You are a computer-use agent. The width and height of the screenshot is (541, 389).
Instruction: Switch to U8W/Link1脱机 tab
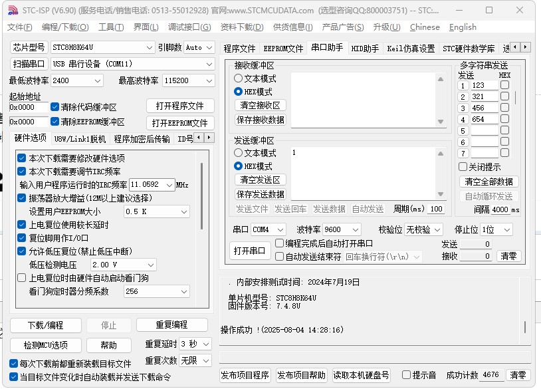tap(80, 139)
